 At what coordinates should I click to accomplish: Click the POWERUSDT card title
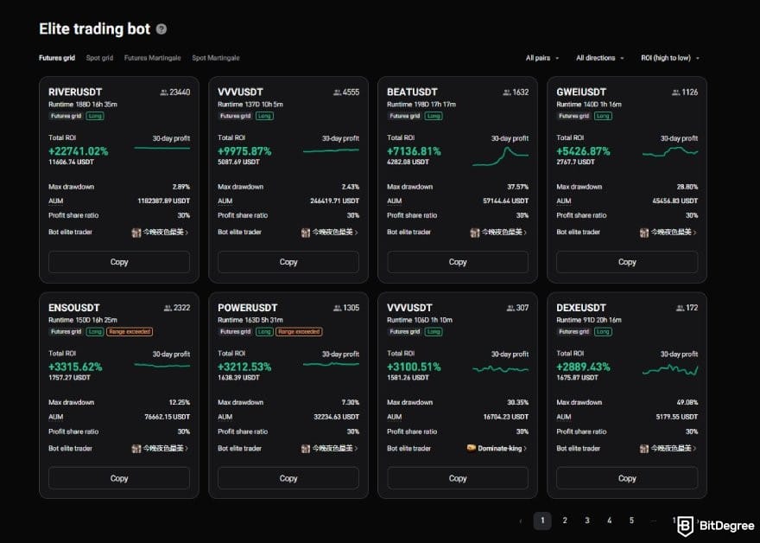point(248,308)
